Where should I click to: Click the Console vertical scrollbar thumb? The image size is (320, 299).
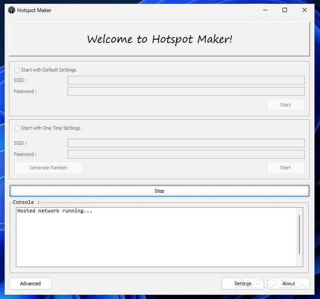pos(299,234)
